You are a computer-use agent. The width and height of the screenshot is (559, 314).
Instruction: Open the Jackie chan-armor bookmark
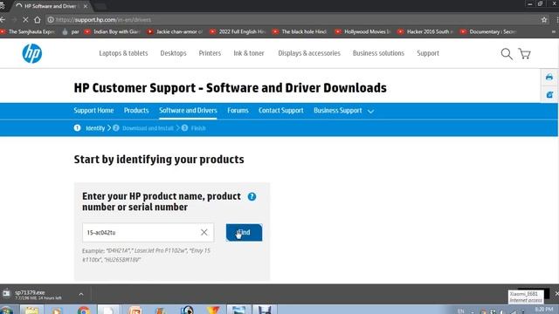pyautogui.click(x=175, y=31)
